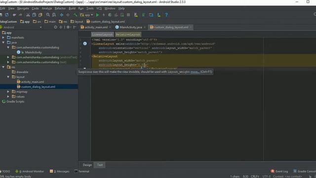Open the VCS menu

tap(99, 8)
